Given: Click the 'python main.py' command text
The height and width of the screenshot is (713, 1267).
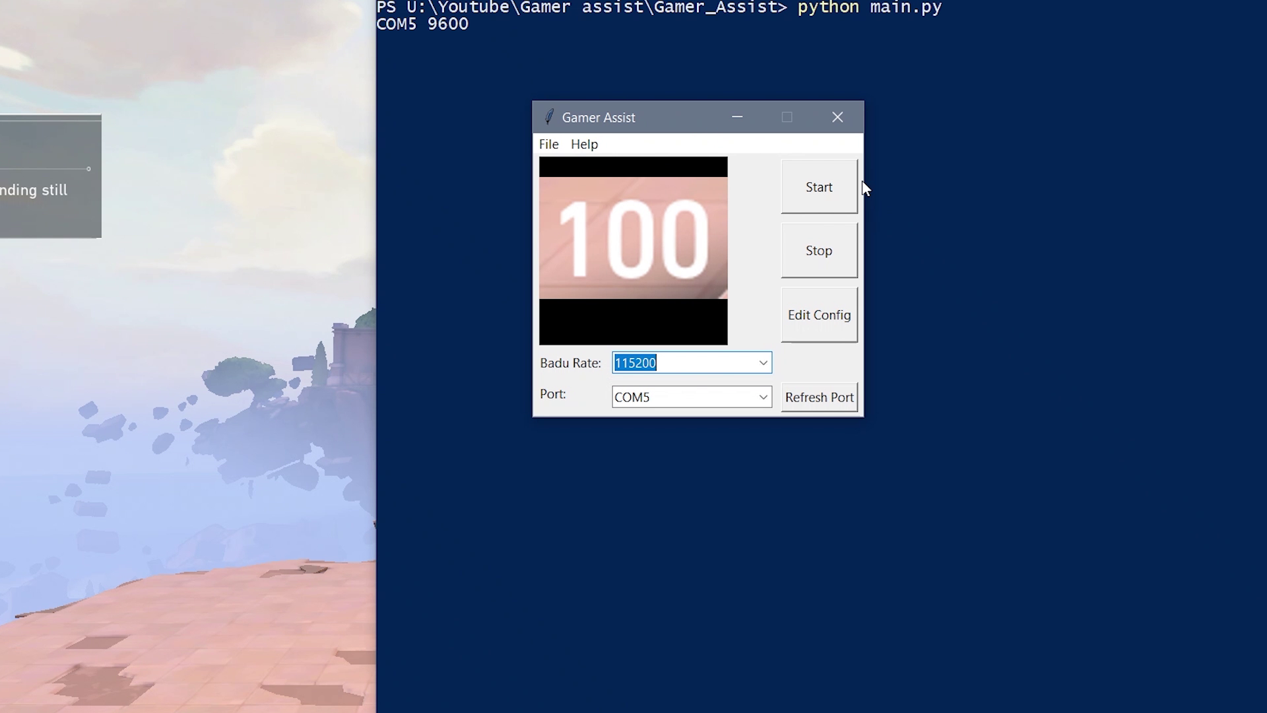Looking at the screenshot, I should click(870, 8).
